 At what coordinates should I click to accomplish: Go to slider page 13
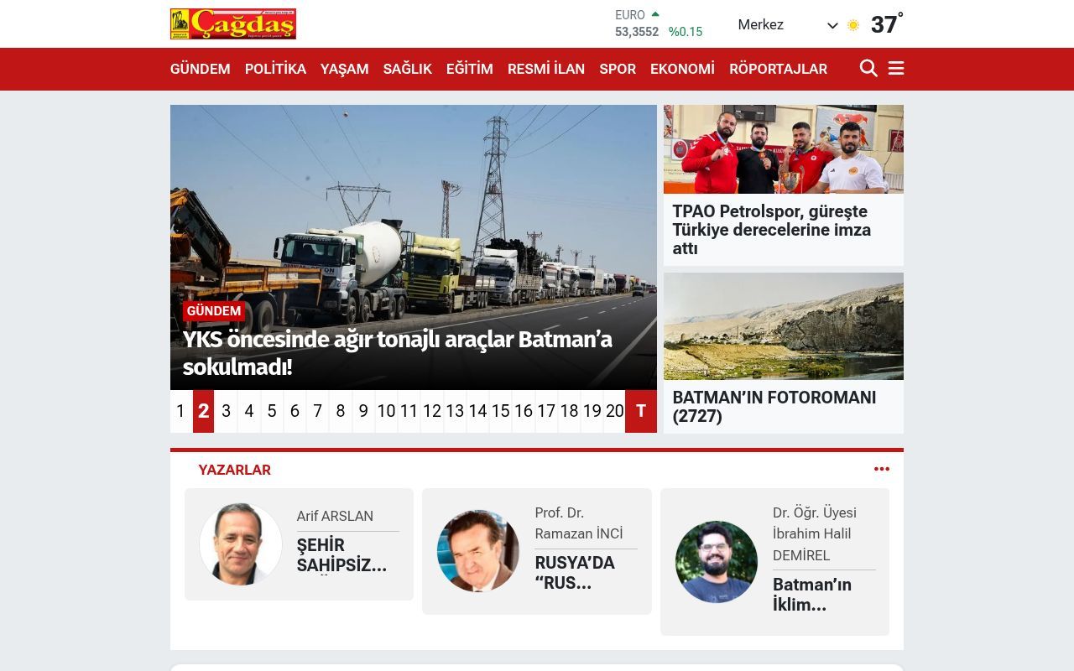455,411
